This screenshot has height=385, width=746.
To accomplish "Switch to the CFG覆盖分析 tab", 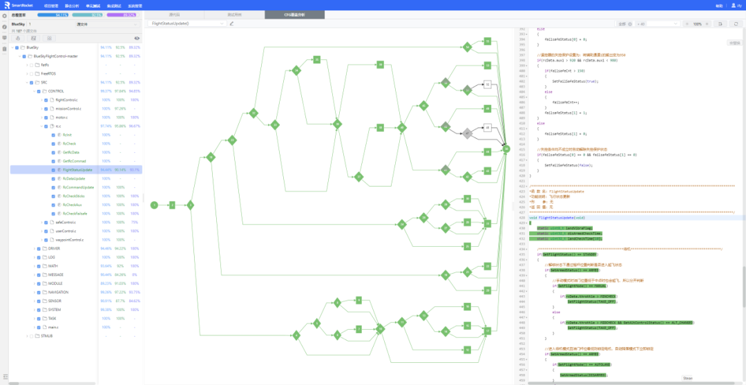I will point(283,14).
